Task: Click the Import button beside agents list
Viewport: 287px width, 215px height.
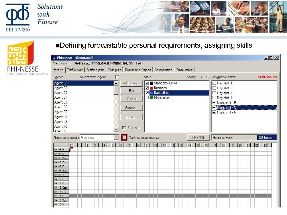Action: point(132,117)
